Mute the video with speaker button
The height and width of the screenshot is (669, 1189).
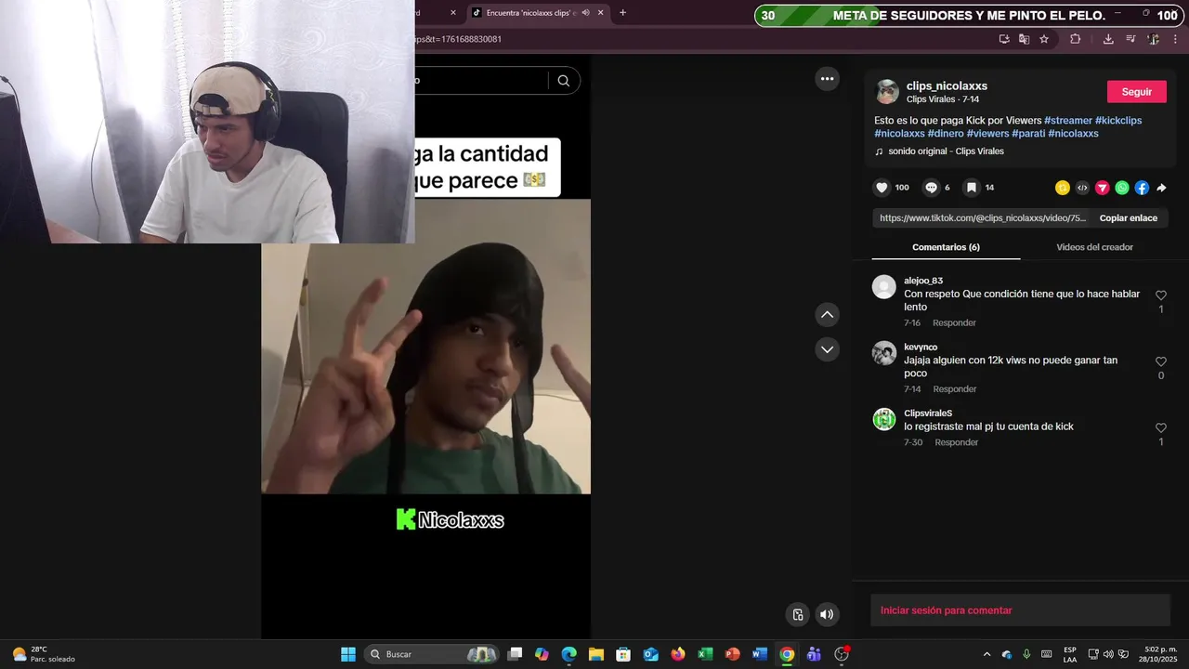coord(827,614)
